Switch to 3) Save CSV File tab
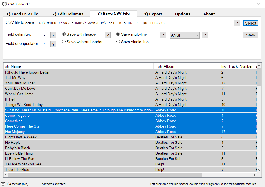 tap(114, 14)
